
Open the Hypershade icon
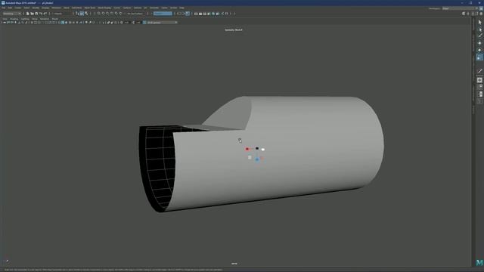tap(213, 14)
